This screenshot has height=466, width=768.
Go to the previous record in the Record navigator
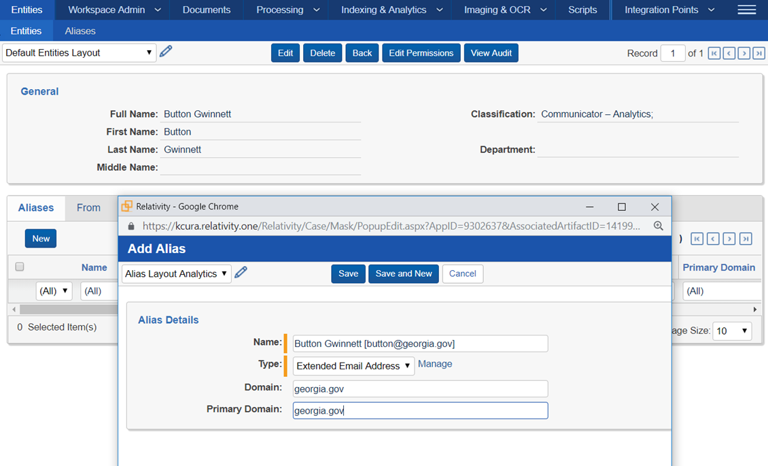[729, 53]
